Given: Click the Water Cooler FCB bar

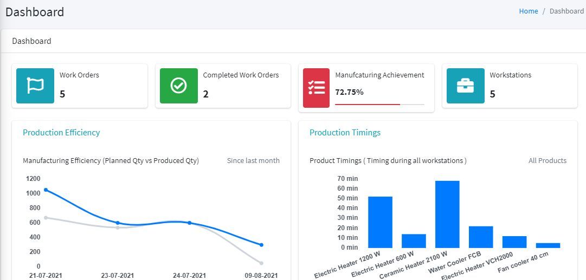Looking at the screenshot, I should [481, 237].
